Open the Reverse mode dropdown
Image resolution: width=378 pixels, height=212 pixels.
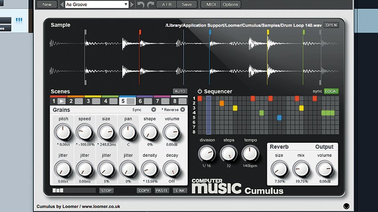pyautogui.click(x=182, y=110)
